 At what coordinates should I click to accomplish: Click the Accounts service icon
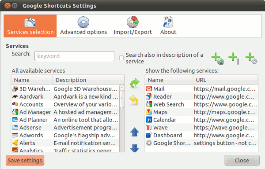point(15,104)
